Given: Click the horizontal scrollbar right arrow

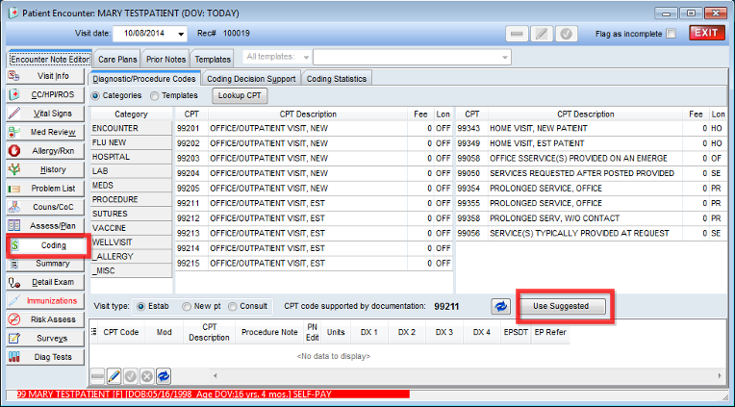Looking at the screenshot, I should [x=720, y=375].
